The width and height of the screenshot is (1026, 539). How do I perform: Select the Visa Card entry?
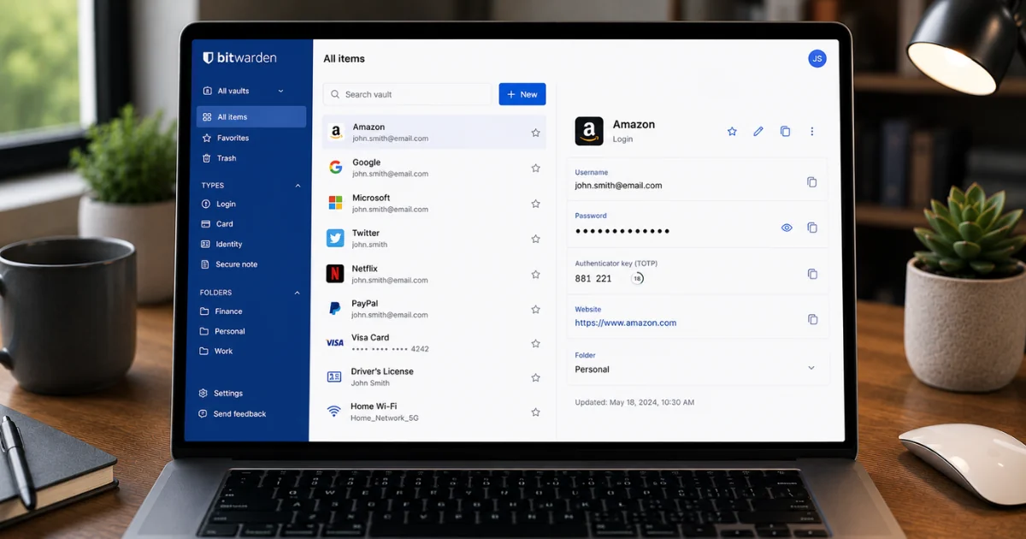point(434,343)
